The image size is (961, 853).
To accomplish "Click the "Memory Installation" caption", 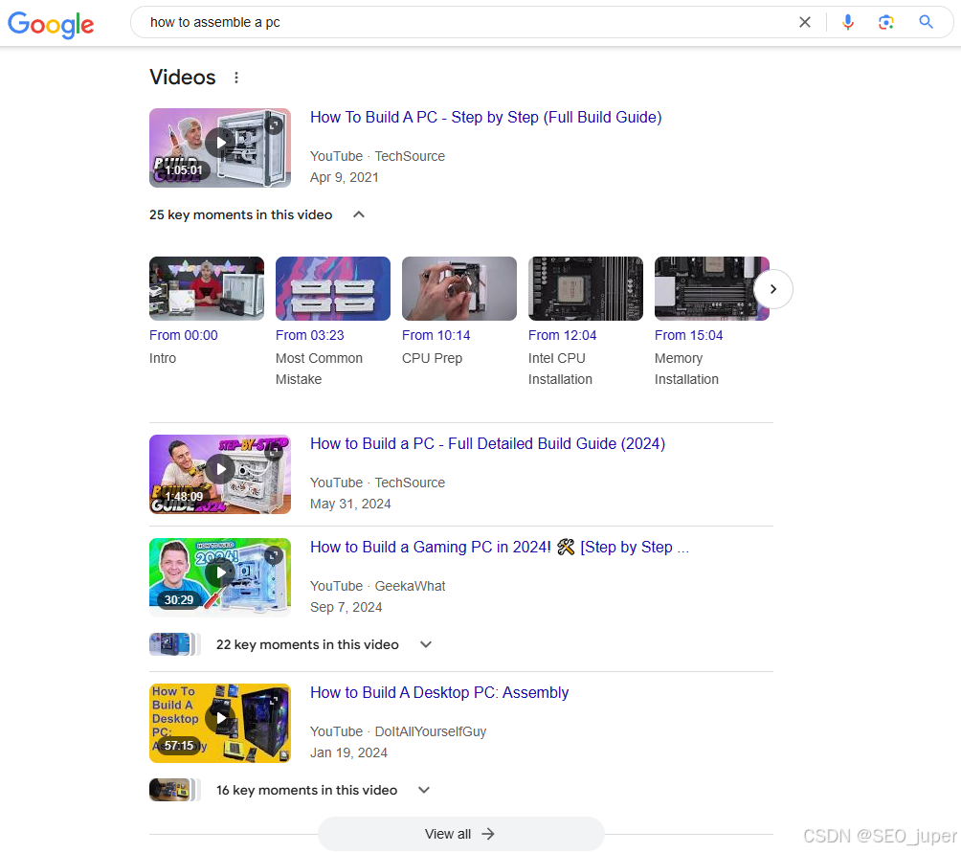I will [x=686, y=369].
